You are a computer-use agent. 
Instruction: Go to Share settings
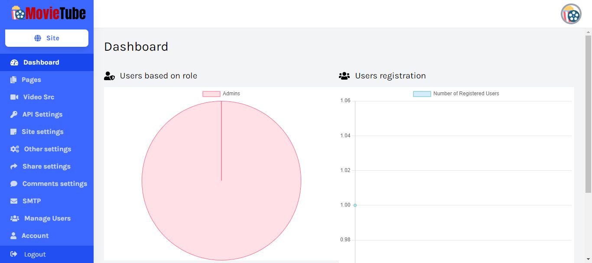click(x=46, y=166)
